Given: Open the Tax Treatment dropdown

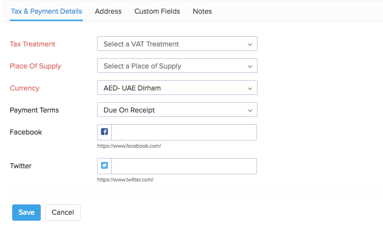Looking at the screenshot, I should coord(177,44).
